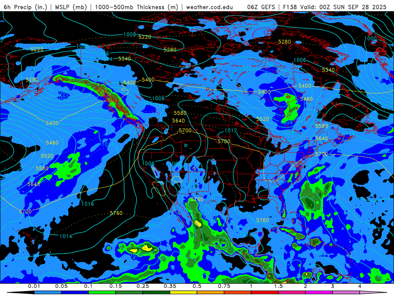Viewport: 394px width, 295px height.
Task: Click the black left arrow of the color bar
Action: click(21, 293)
